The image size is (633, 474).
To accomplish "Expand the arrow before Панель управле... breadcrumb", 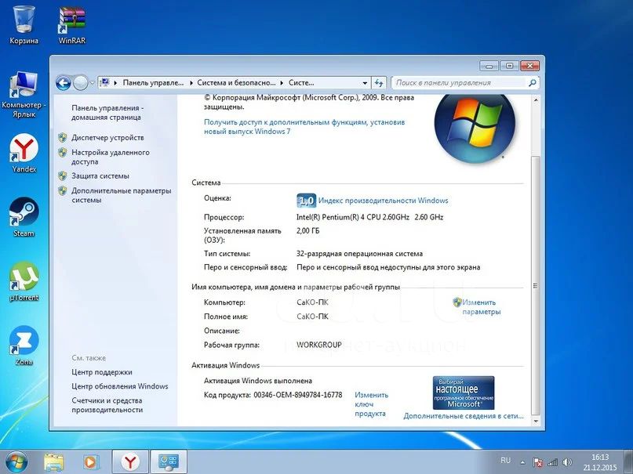I will pyautogui.click(x=115, y=83).
